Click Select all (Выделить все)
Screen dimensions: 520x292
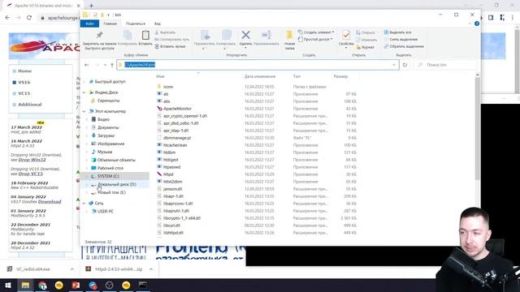coord(397,32)
